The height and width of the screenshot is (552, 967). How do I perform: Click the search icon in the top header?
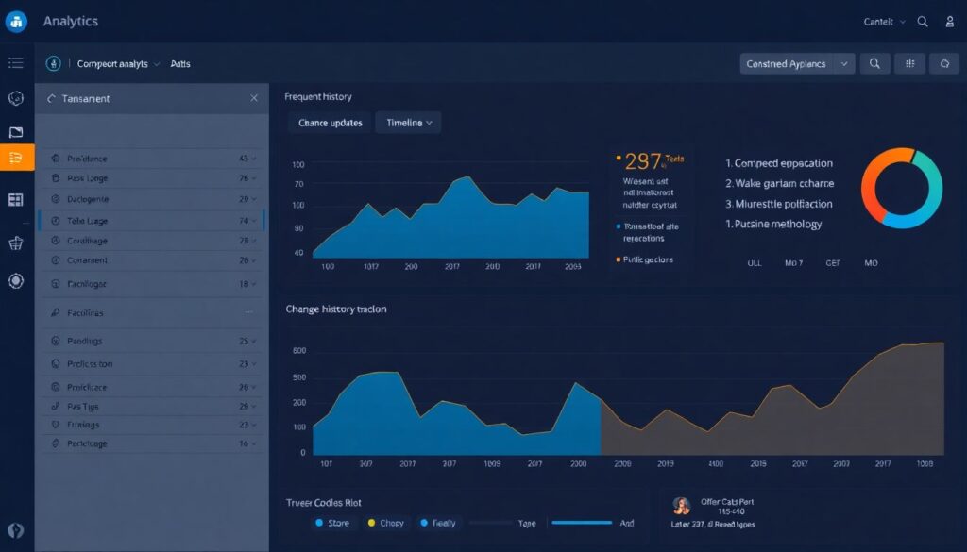[923, 22]
